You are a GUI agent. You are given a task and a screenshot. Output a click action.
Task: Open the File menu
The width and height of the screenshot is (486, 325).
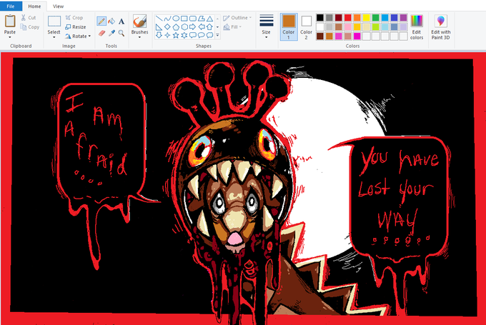11,6
